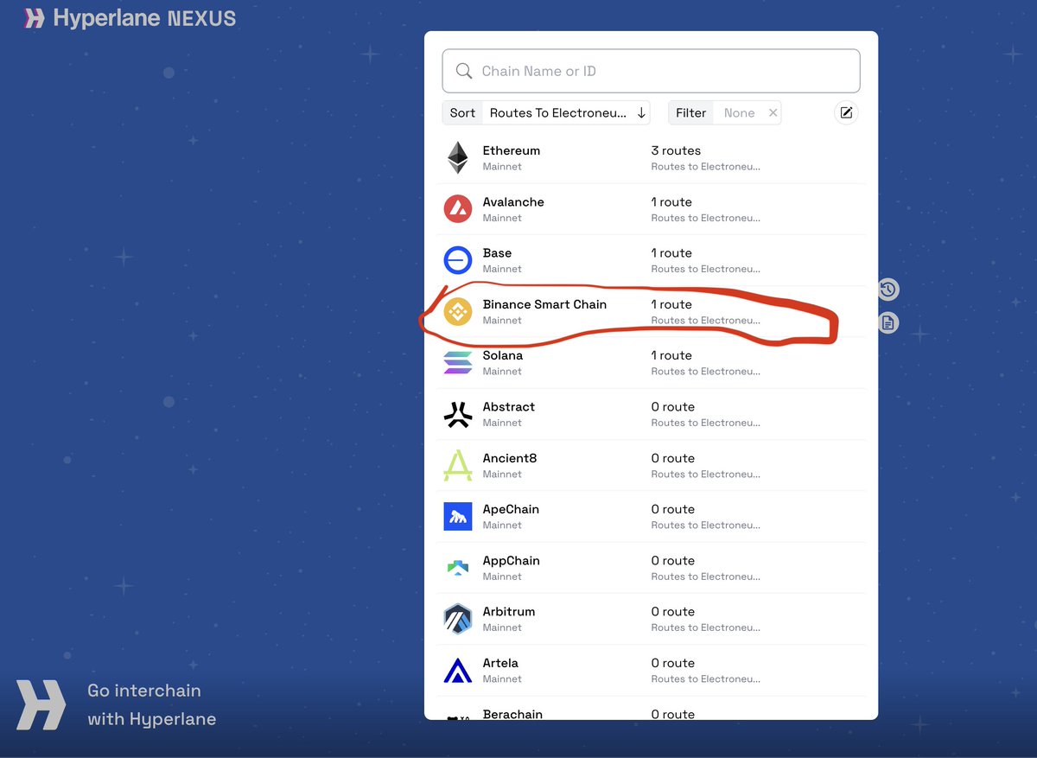Select Binance Smart Chain name
This screenshot has height=758, width=1037.
(x=544, y=304)
